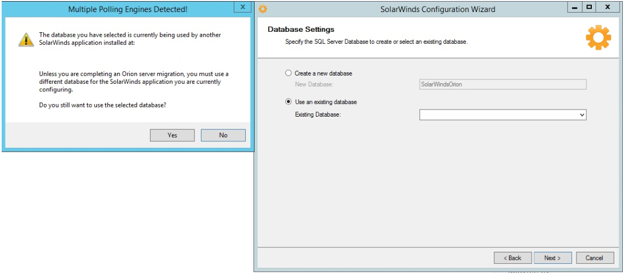
Task: Click Next in Configuration Wizard
Action: (x=553, y=258)
